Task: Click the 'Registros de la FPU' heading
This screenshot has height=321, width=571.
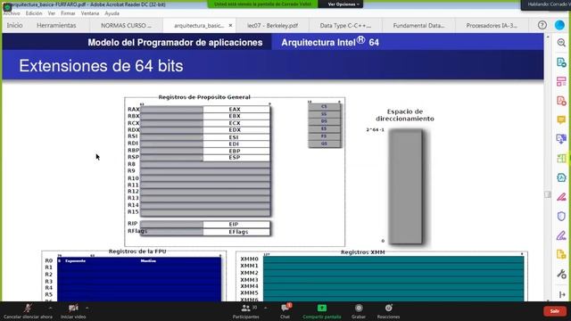Action: pos(137,251)
